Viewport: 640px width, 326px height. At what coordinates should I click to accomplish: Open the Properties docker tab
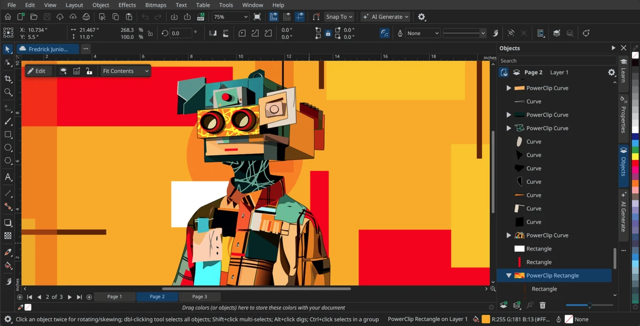click(623, 115)
